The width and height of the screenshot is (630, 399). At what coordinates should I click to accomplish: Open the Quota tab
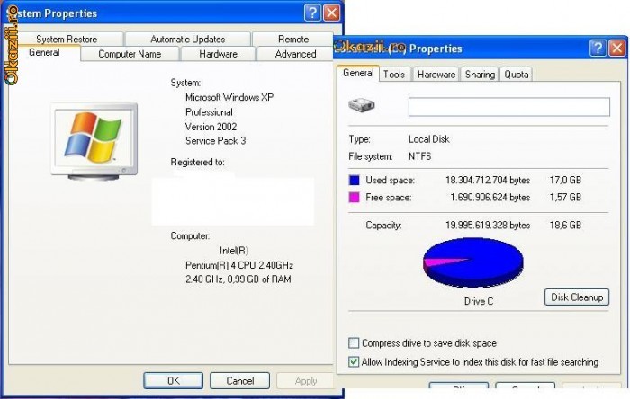(x=517, y=75)
